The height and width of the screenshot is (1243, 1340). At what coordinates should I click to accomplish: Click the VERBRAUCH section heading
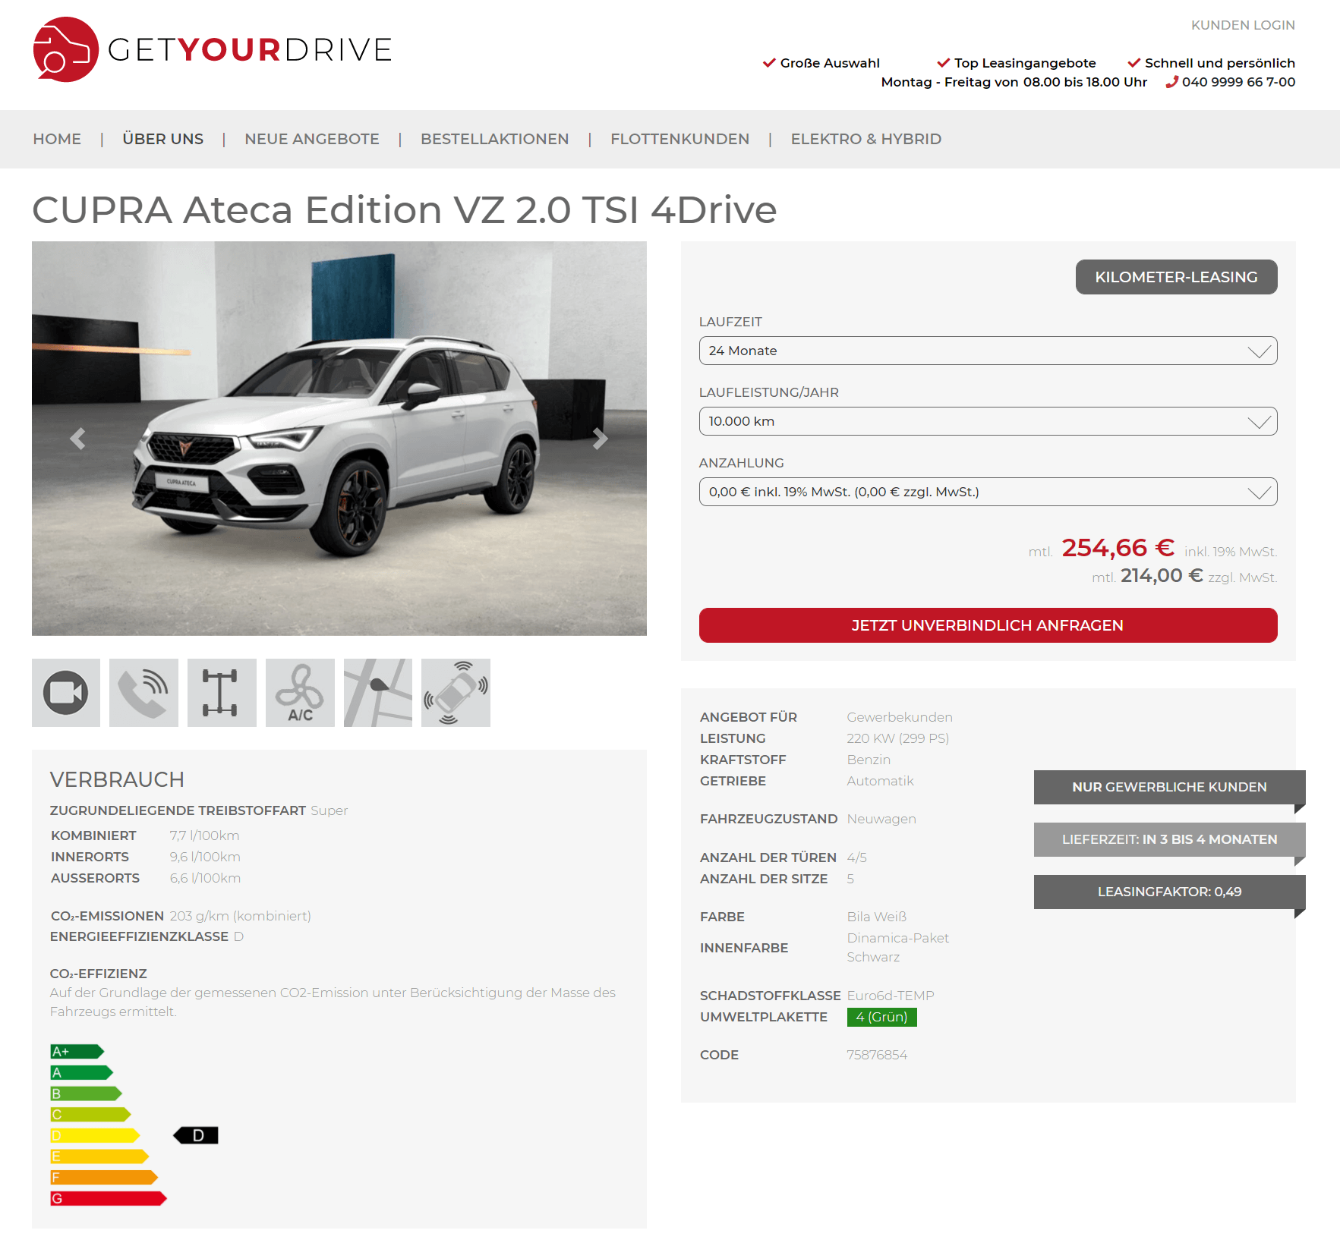click(117, 779)
